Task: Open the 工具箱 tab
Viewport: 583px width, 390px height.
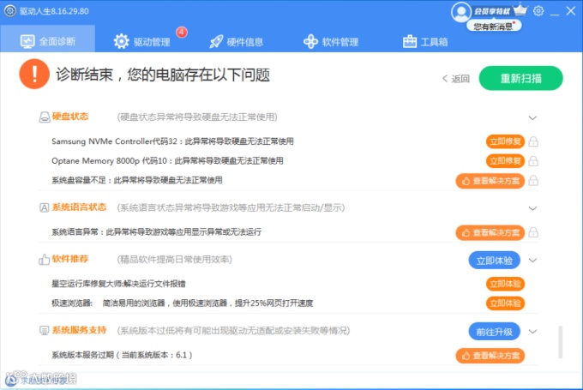Action: click(425, 42)
